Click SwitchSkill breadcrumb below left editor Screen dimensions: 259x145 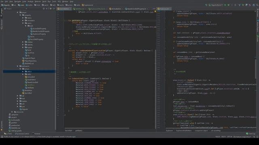[68, 130]
